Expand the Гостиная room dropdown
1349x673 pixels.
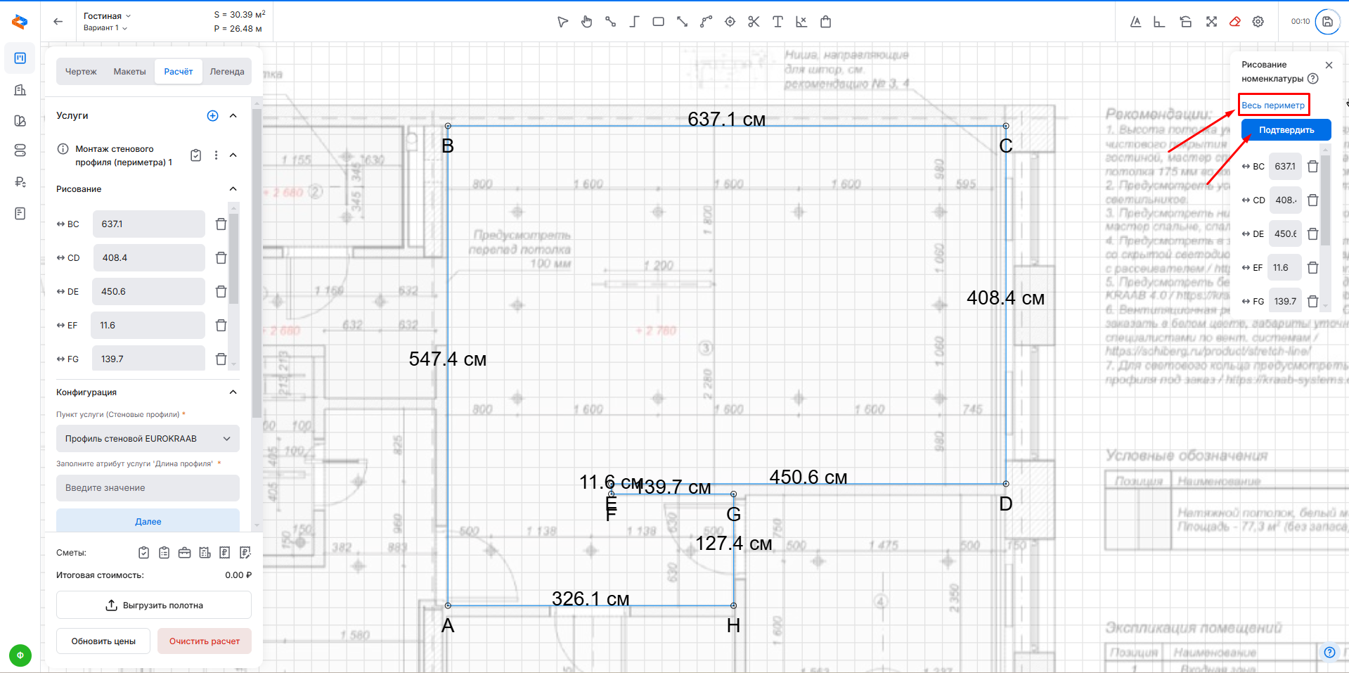pyautogui.click(x=107, y=15)
